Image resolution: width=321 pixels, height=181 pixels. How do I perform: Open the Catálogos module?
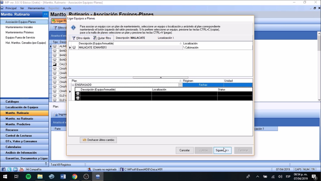[24, 102]
